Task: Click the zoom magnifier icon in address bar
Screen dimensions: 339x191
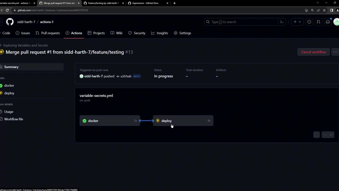Action: 312,10
